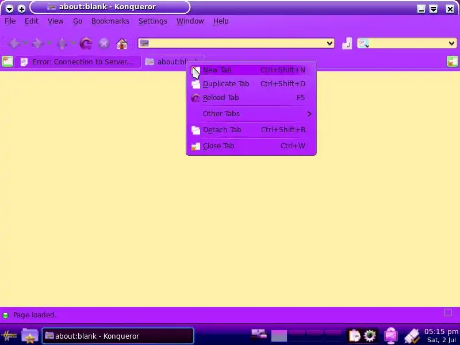Choose Reload Tab from context menu
The image size is (460, 345).
[x=251, y=98]
